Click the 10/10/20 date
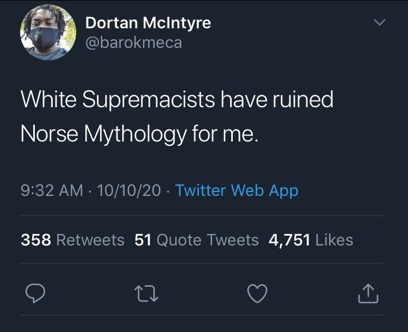 pos(129,190)
